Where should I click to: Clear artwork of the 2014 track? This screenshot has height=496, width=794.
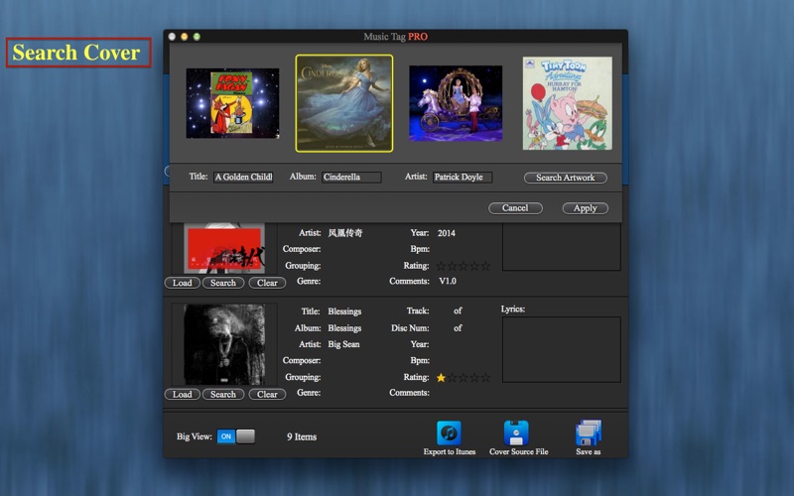coord(267,283)
